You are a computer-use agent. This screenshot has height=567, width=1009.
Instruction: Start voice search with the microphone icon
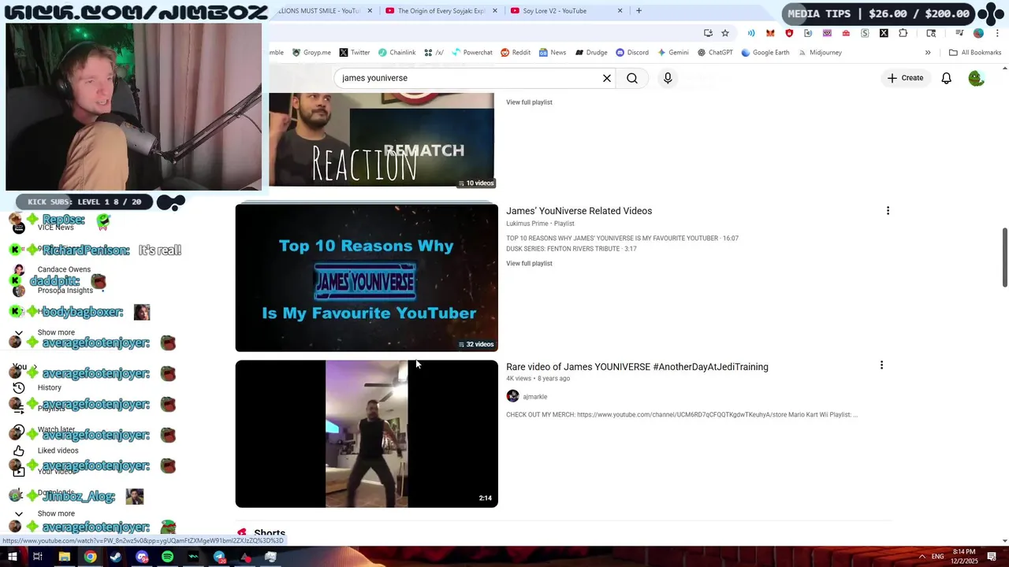pos(668,78)
